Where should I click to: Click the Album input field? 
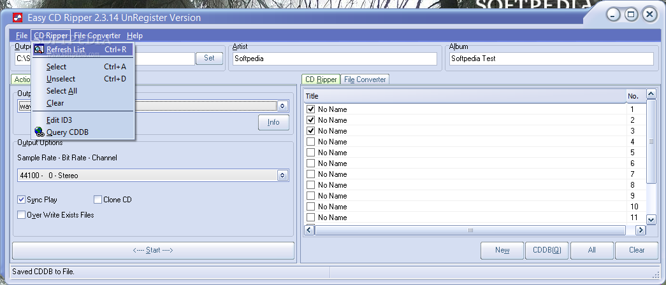click(x=551, y=59)
